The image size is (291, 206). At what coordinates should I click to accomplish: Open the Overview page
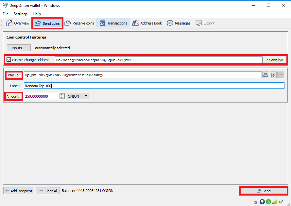coord(18,23)
